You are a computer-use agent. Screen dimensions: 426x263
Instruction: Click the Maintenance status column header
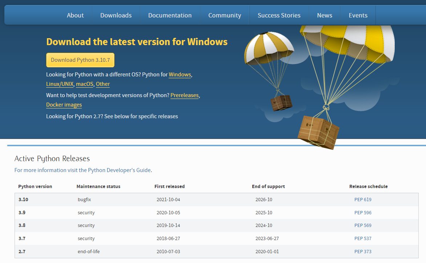click(99, 186)
